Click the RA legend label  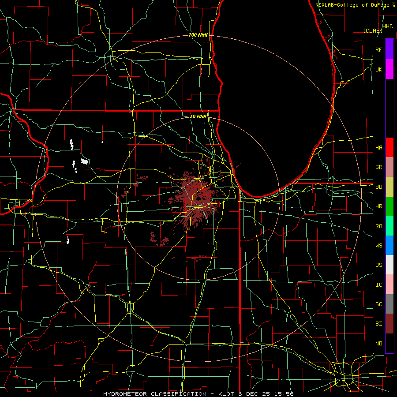click(379, 226)
